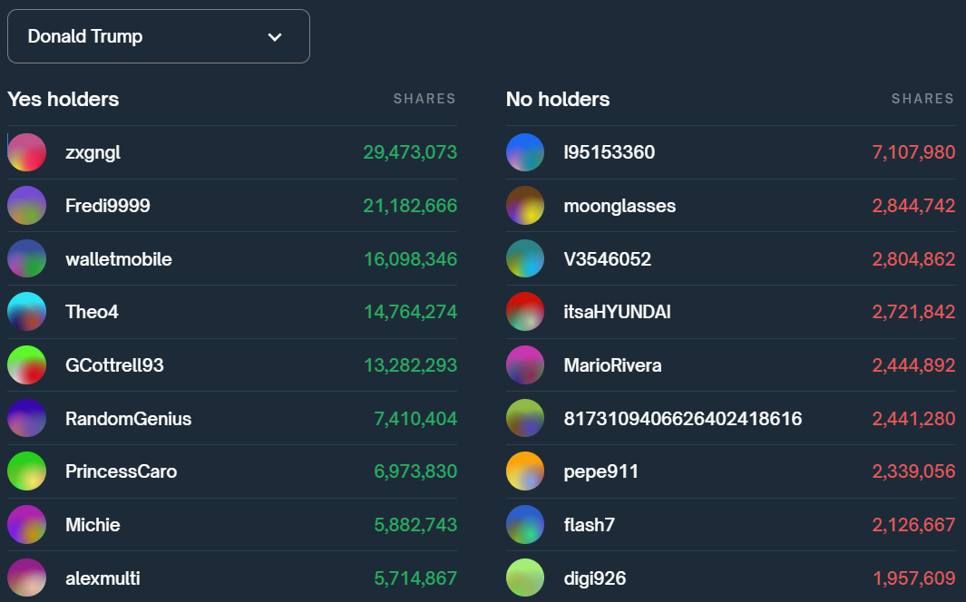Select the moonglasses username
The height and width of the screenshot is (602, 966).
(620, 206)
